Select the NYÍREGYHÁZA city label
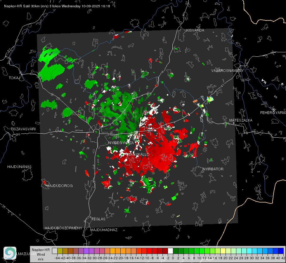 point(121,143)
